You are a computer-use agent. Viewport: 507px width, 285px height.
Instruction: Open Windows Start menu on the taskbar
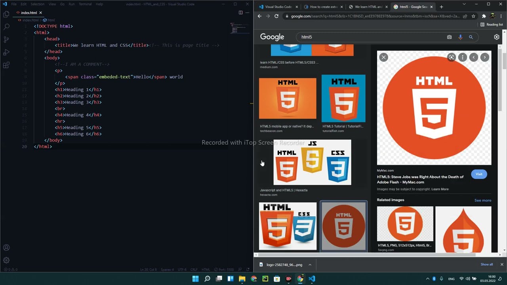point(195,279)
